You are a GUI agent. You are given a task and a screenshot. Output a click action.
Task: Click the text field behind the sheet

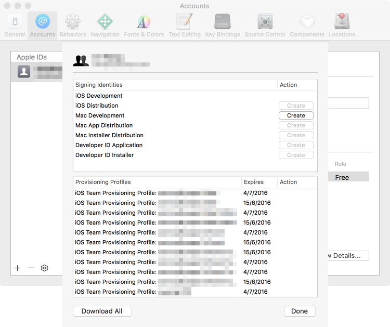pos(348,103)
